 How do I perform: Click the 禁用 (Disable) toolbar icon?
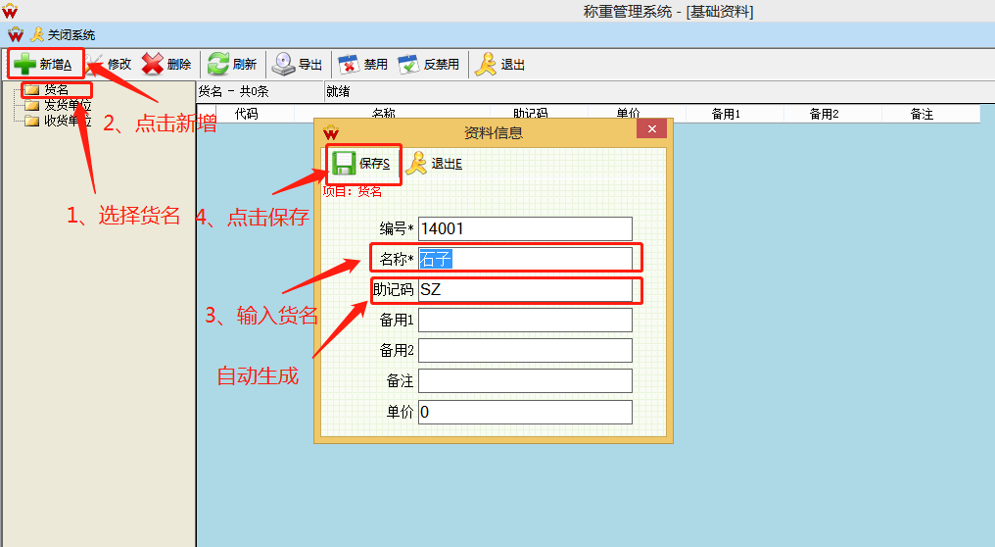coord(350,65)
